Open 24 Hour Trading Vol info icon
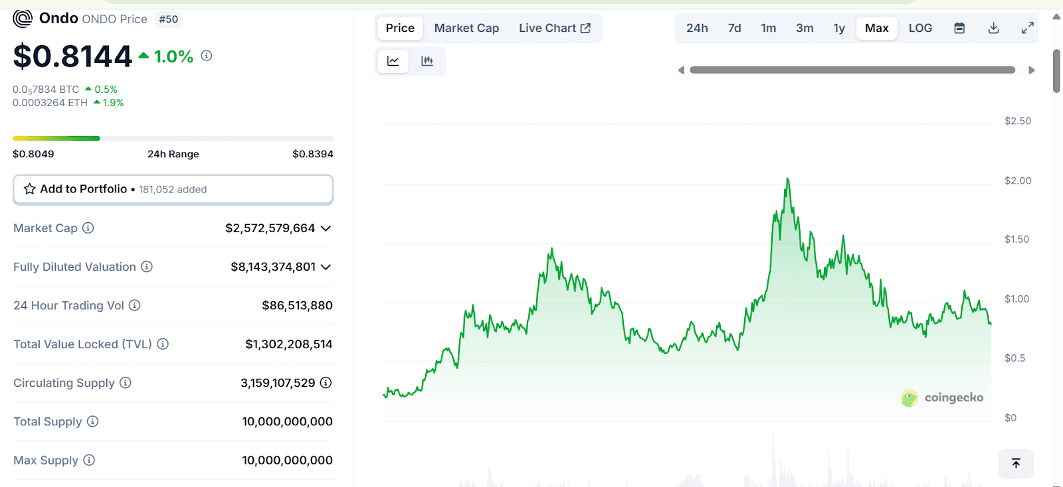Viewport: 1063px width, 487px height. (134, 305)
